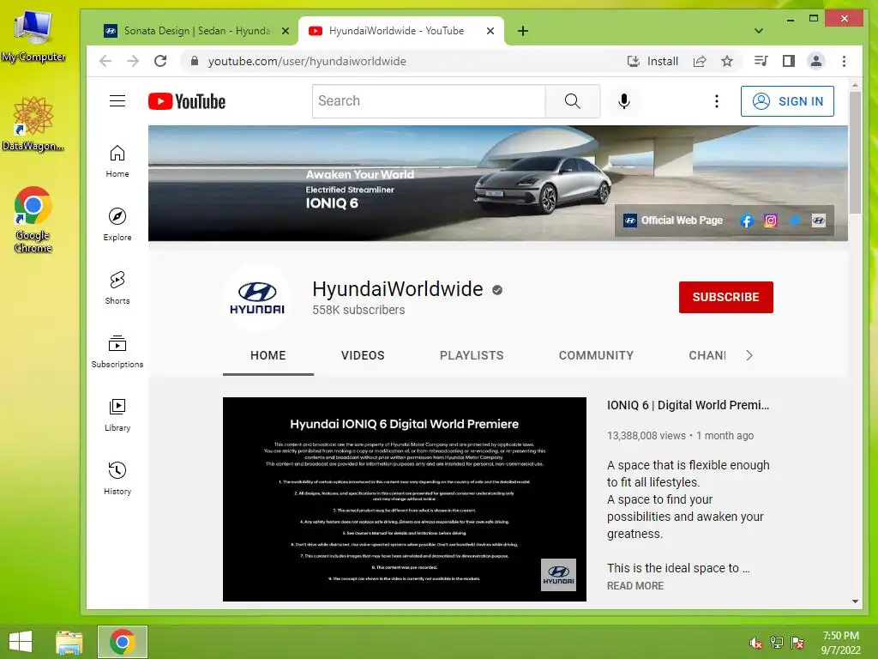Open the channel PLAYLISTS tab
Screen dimensions: 878x659
point(472,355)
